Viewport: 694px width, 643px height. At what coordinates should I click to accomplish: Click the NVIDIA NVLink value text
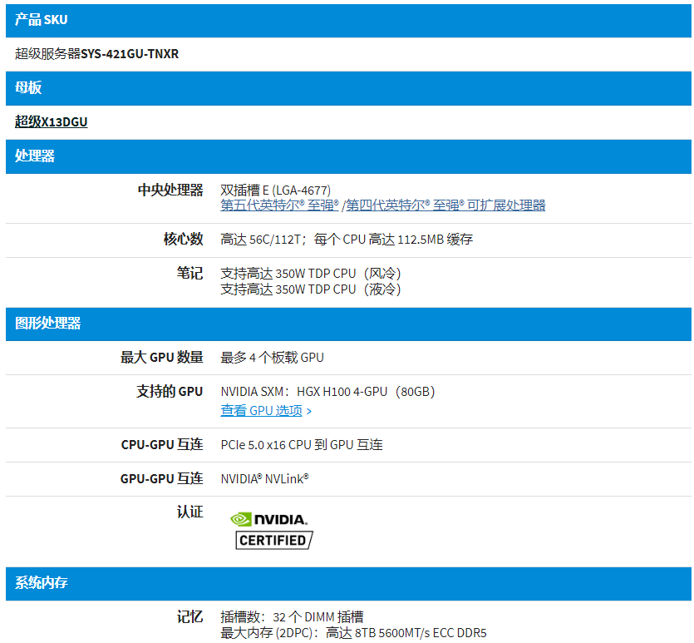tap(264, 479)
